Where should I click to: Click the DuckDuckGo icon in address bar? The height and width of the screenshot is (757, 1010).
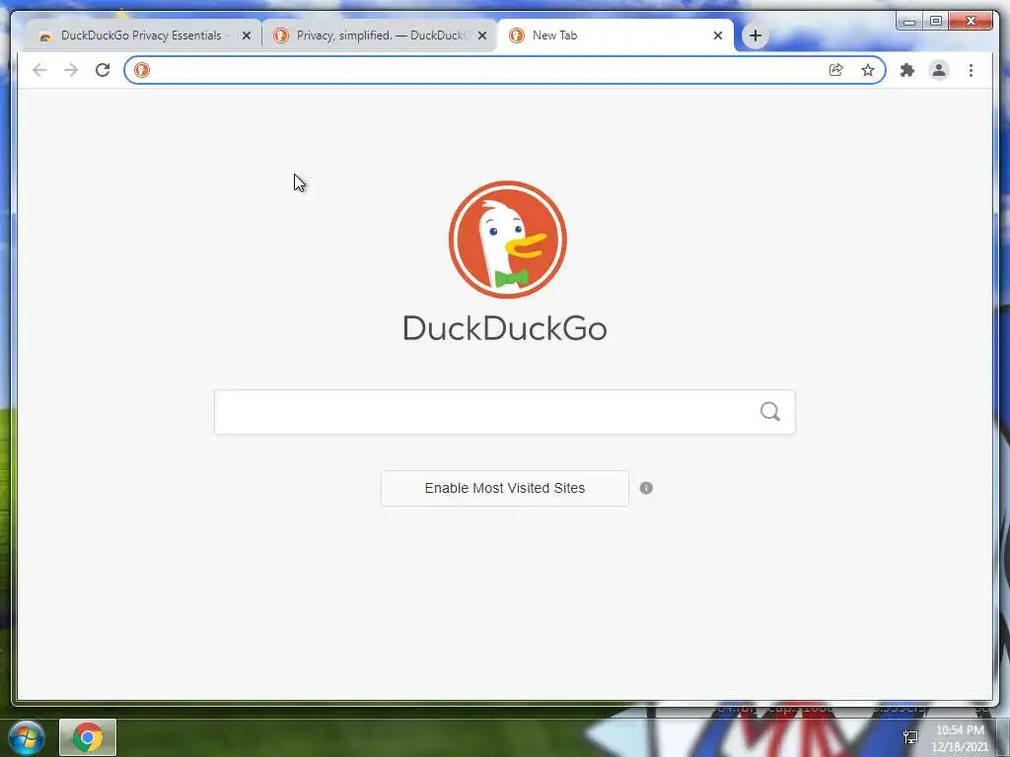142,70
